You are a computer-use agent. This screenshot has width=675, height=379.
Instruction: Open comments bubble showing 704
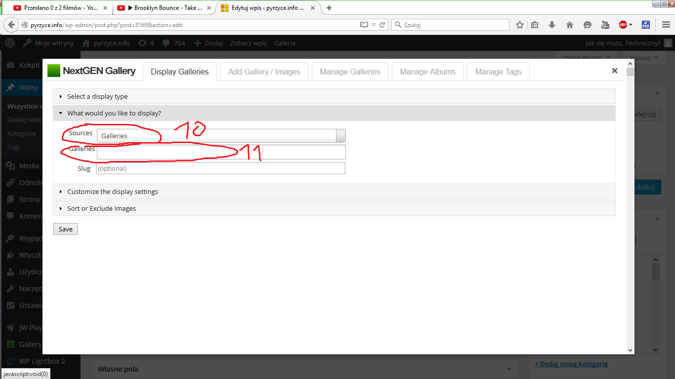point(173,43)
